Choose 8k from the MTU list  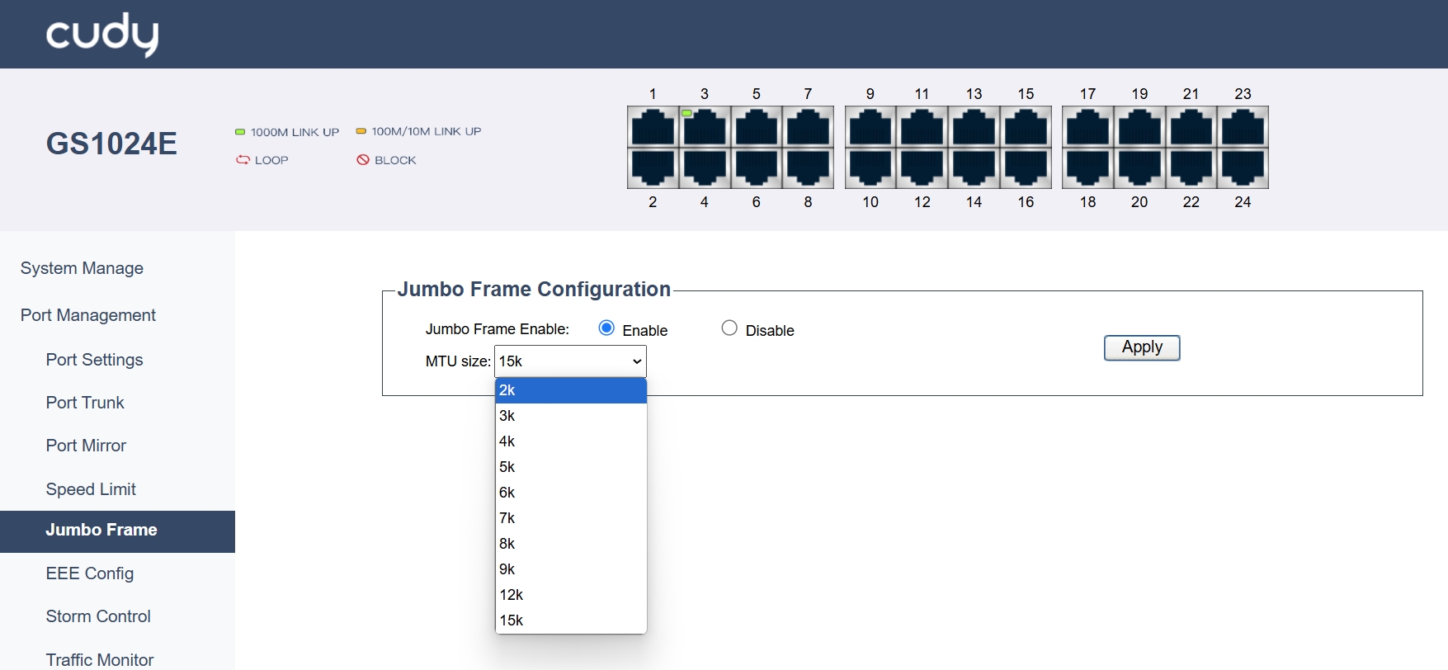pyautogui.click(x=571, y=544)
